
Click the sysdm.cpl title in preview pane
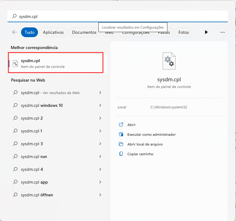click(169, 79)
